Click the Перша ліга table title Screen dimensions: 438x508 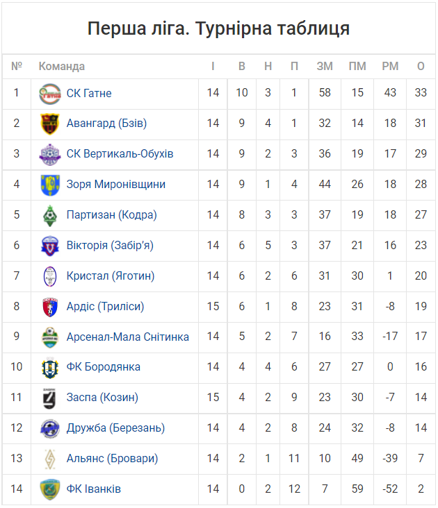219,28
